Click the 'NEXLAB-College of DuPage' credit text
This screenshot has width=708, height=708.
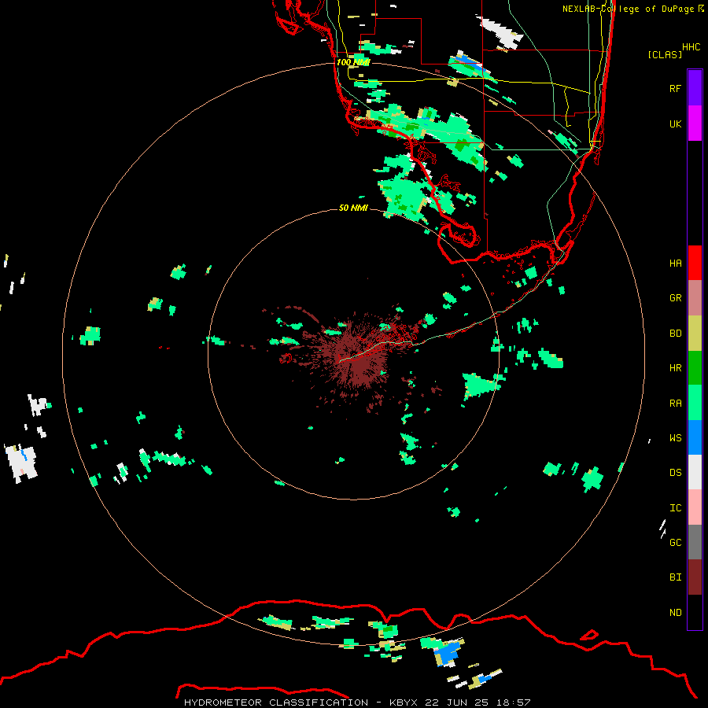point(628,9)
